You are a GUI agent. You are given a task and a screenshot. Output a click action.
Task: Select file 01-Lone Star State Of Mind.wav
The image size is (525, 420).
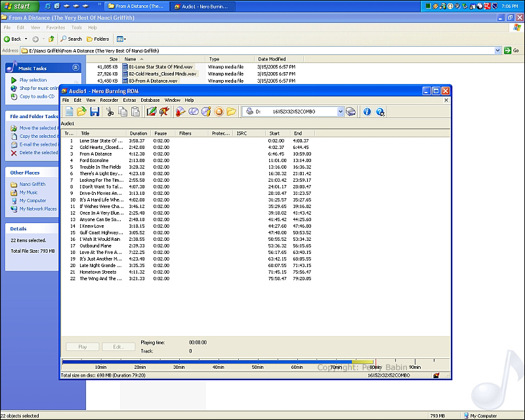tap(160, 67)
